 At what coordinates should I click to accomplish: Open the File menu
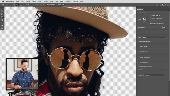(17, 1)
